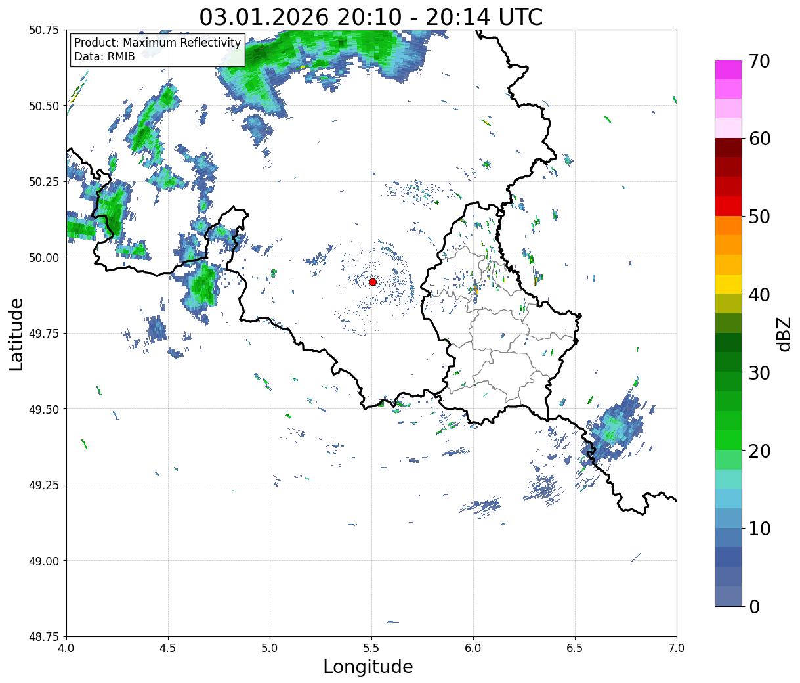Click the 60 value on the colorbar
Viewport: 800px width, 683px height.
click(759, 139)
